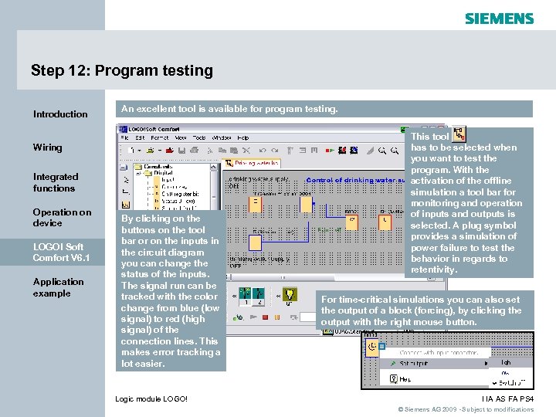The image size is (556, 417).
Task: Click the simulation tool icon beside 'This tool'
Action: pyautogui.click(x=459, y=134)
